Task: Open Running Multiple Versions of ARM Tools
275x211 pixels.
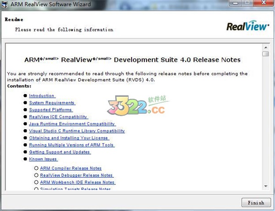Action: tap(72, 145)
